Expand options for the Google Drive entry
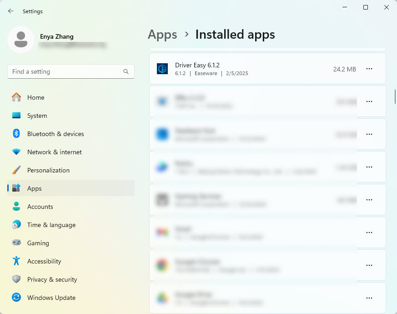This screenshot has width=397, height=314. (x=369, y=298)
